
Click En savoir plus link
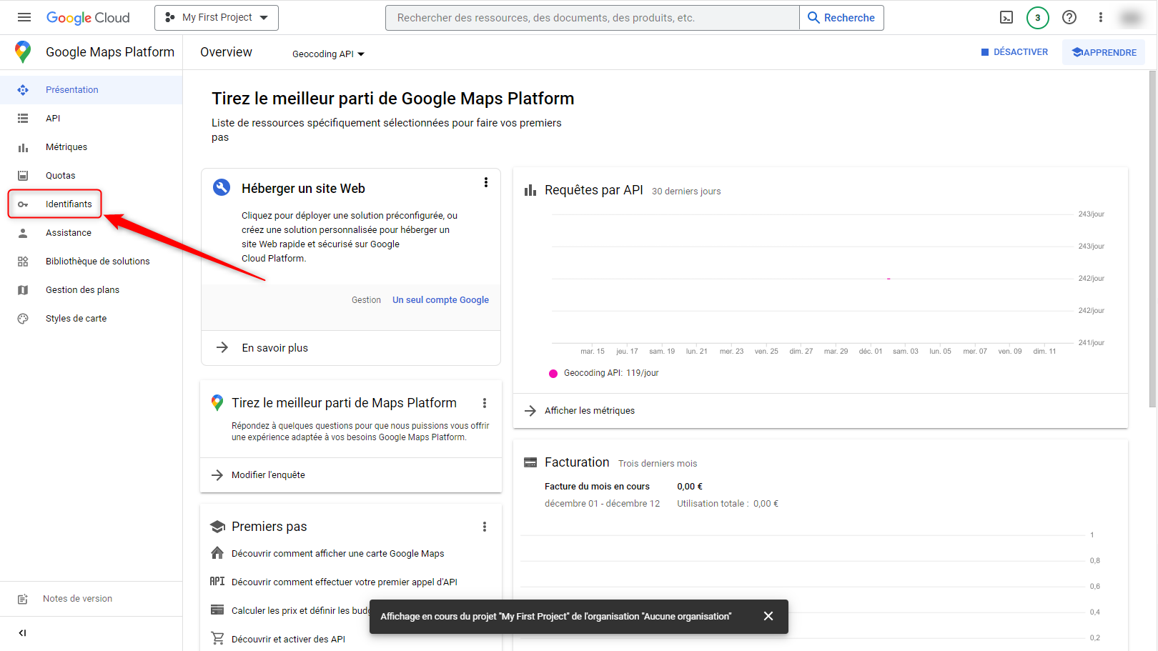pyautogui.click(x=274, y=348)
